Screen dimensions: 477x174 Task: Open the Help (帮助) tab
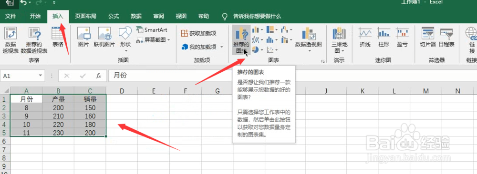pos(204,16)
